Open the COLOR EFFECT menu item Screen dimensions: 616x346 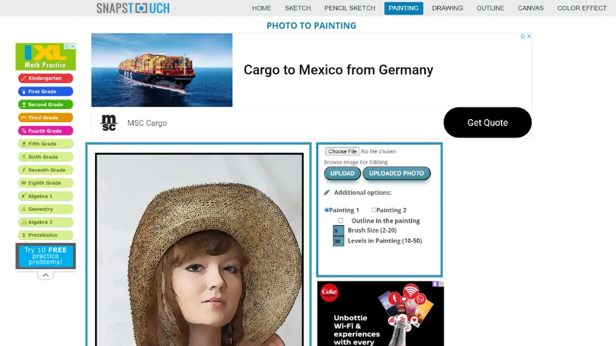pyautogui.click(x=582, y=8)
